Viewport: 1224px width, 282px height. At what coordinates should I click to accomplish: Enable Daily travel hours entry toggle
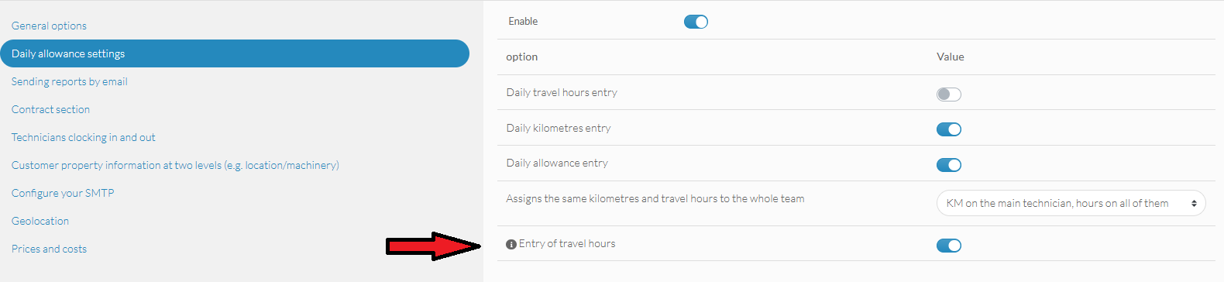pos(949,95)
